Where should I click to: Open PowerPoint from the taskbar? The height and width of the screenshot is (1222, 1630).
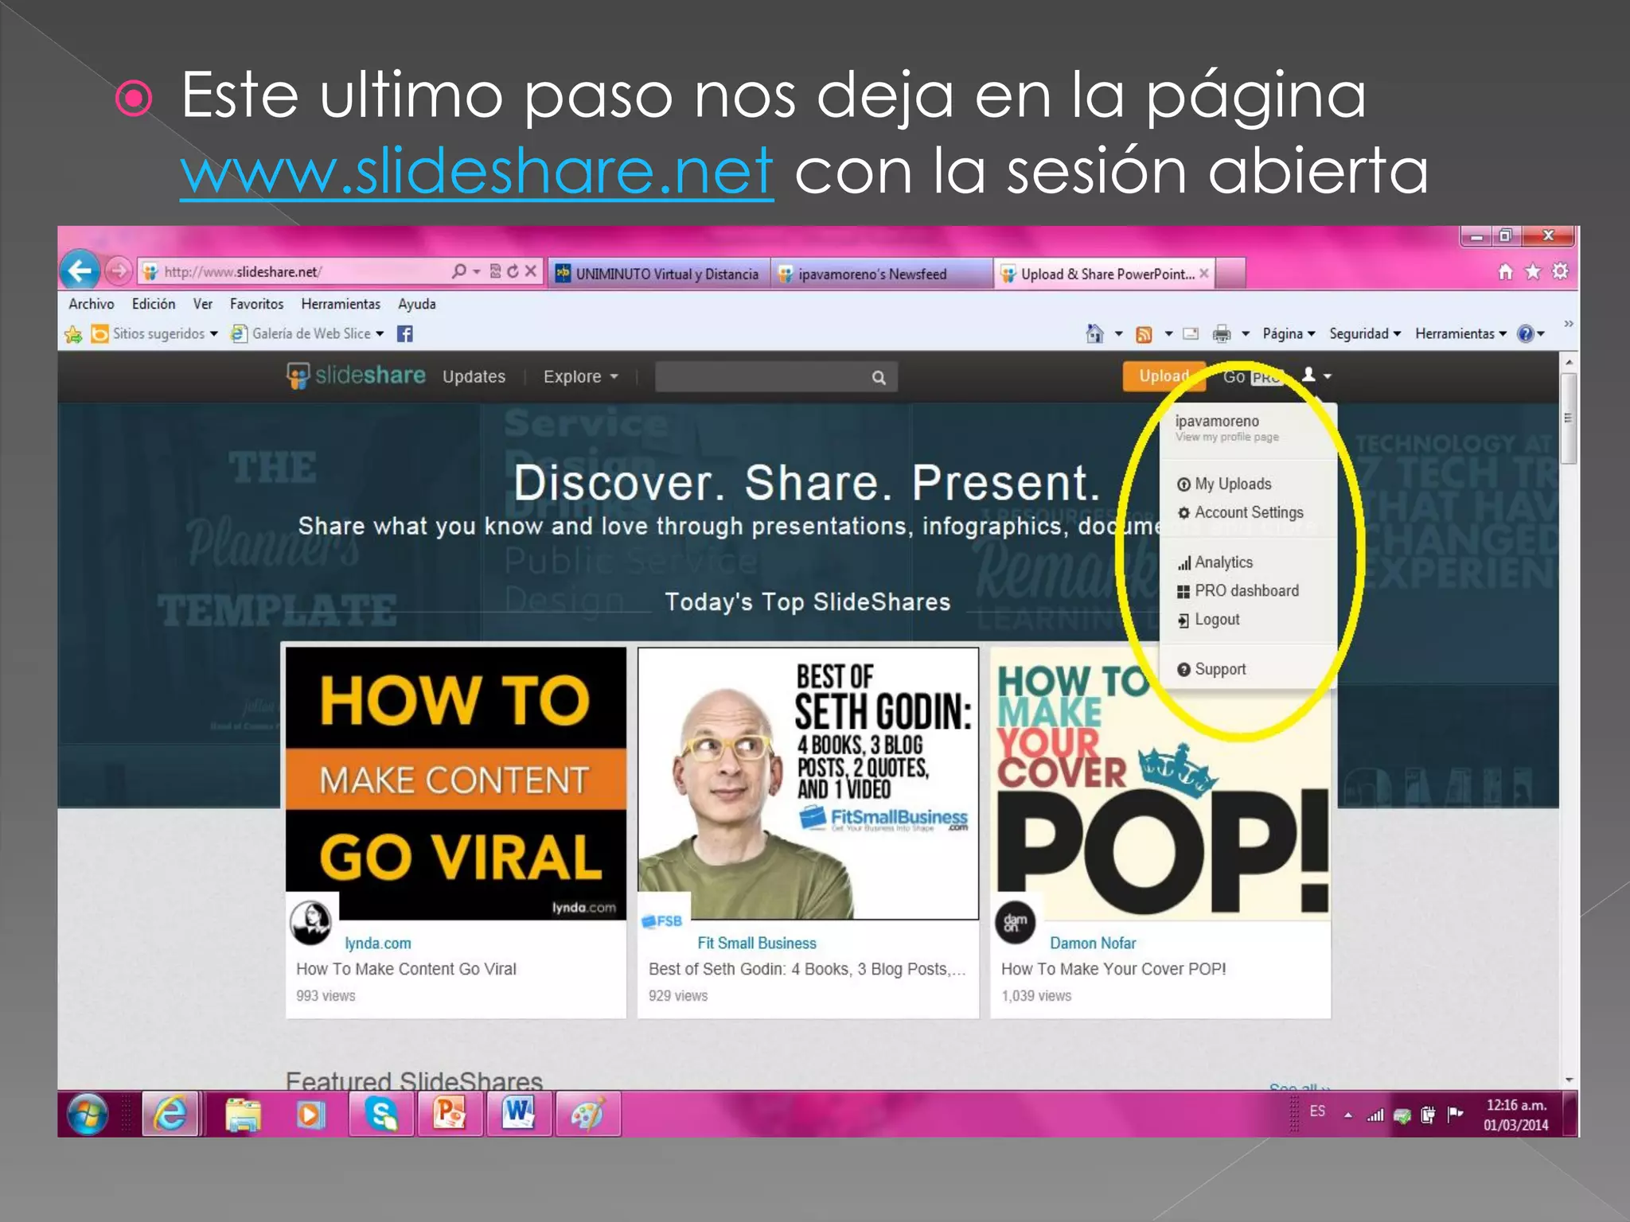[x=450, y=1114]
